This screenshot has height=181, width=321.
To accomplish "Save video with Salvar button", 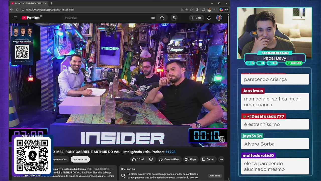I will 208,159.
